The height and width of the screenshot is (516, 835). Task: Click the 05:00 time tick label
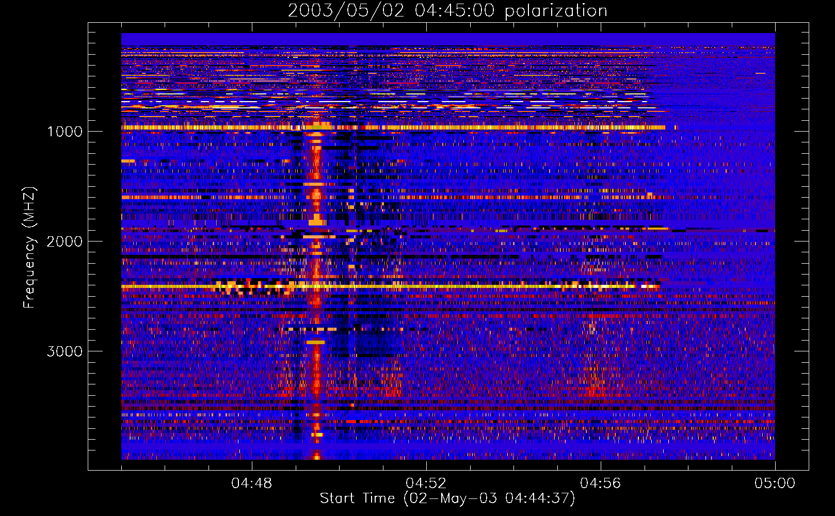coord(775,483)
